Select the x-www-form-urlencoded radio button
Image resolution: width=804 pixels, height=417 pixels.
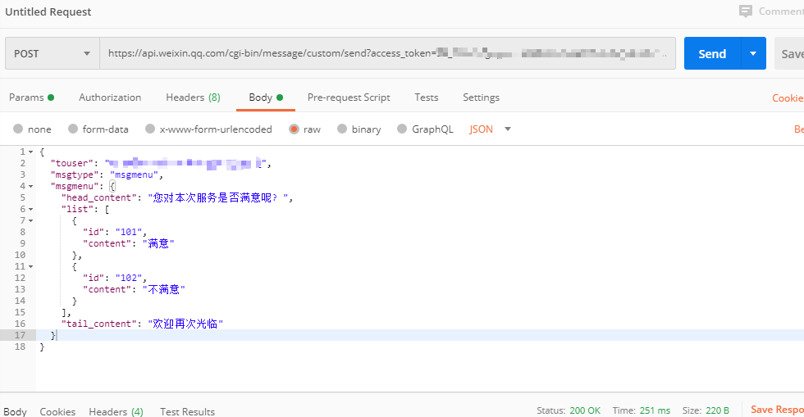(x=149, y=129)
